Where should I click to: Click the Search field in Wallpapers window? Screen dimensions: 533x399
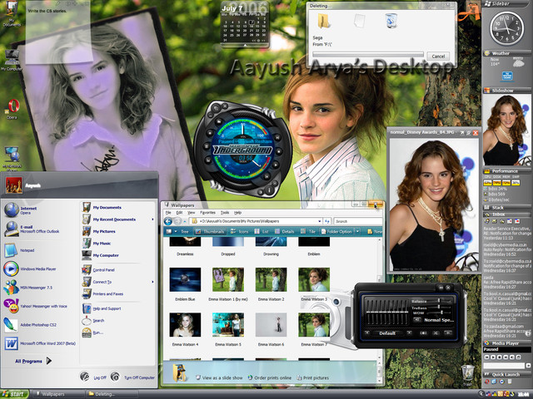click(x=357, y=221)
